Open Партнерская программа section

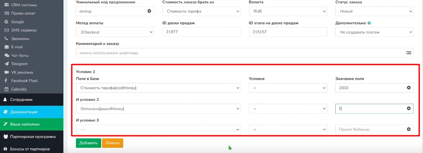[32, 137]
